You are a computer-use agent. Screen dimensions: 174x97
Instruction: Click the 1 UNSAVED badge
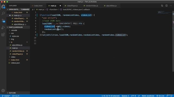tap(25, 9)
